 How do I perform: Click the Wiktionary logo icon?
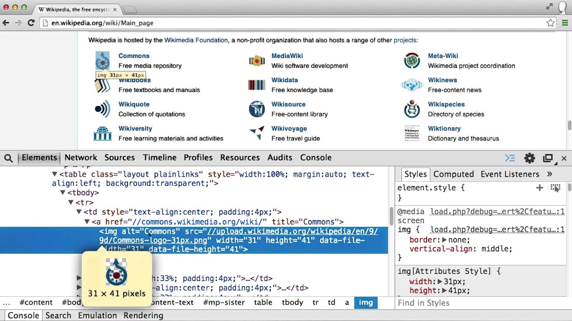click(x=412, y=133)
